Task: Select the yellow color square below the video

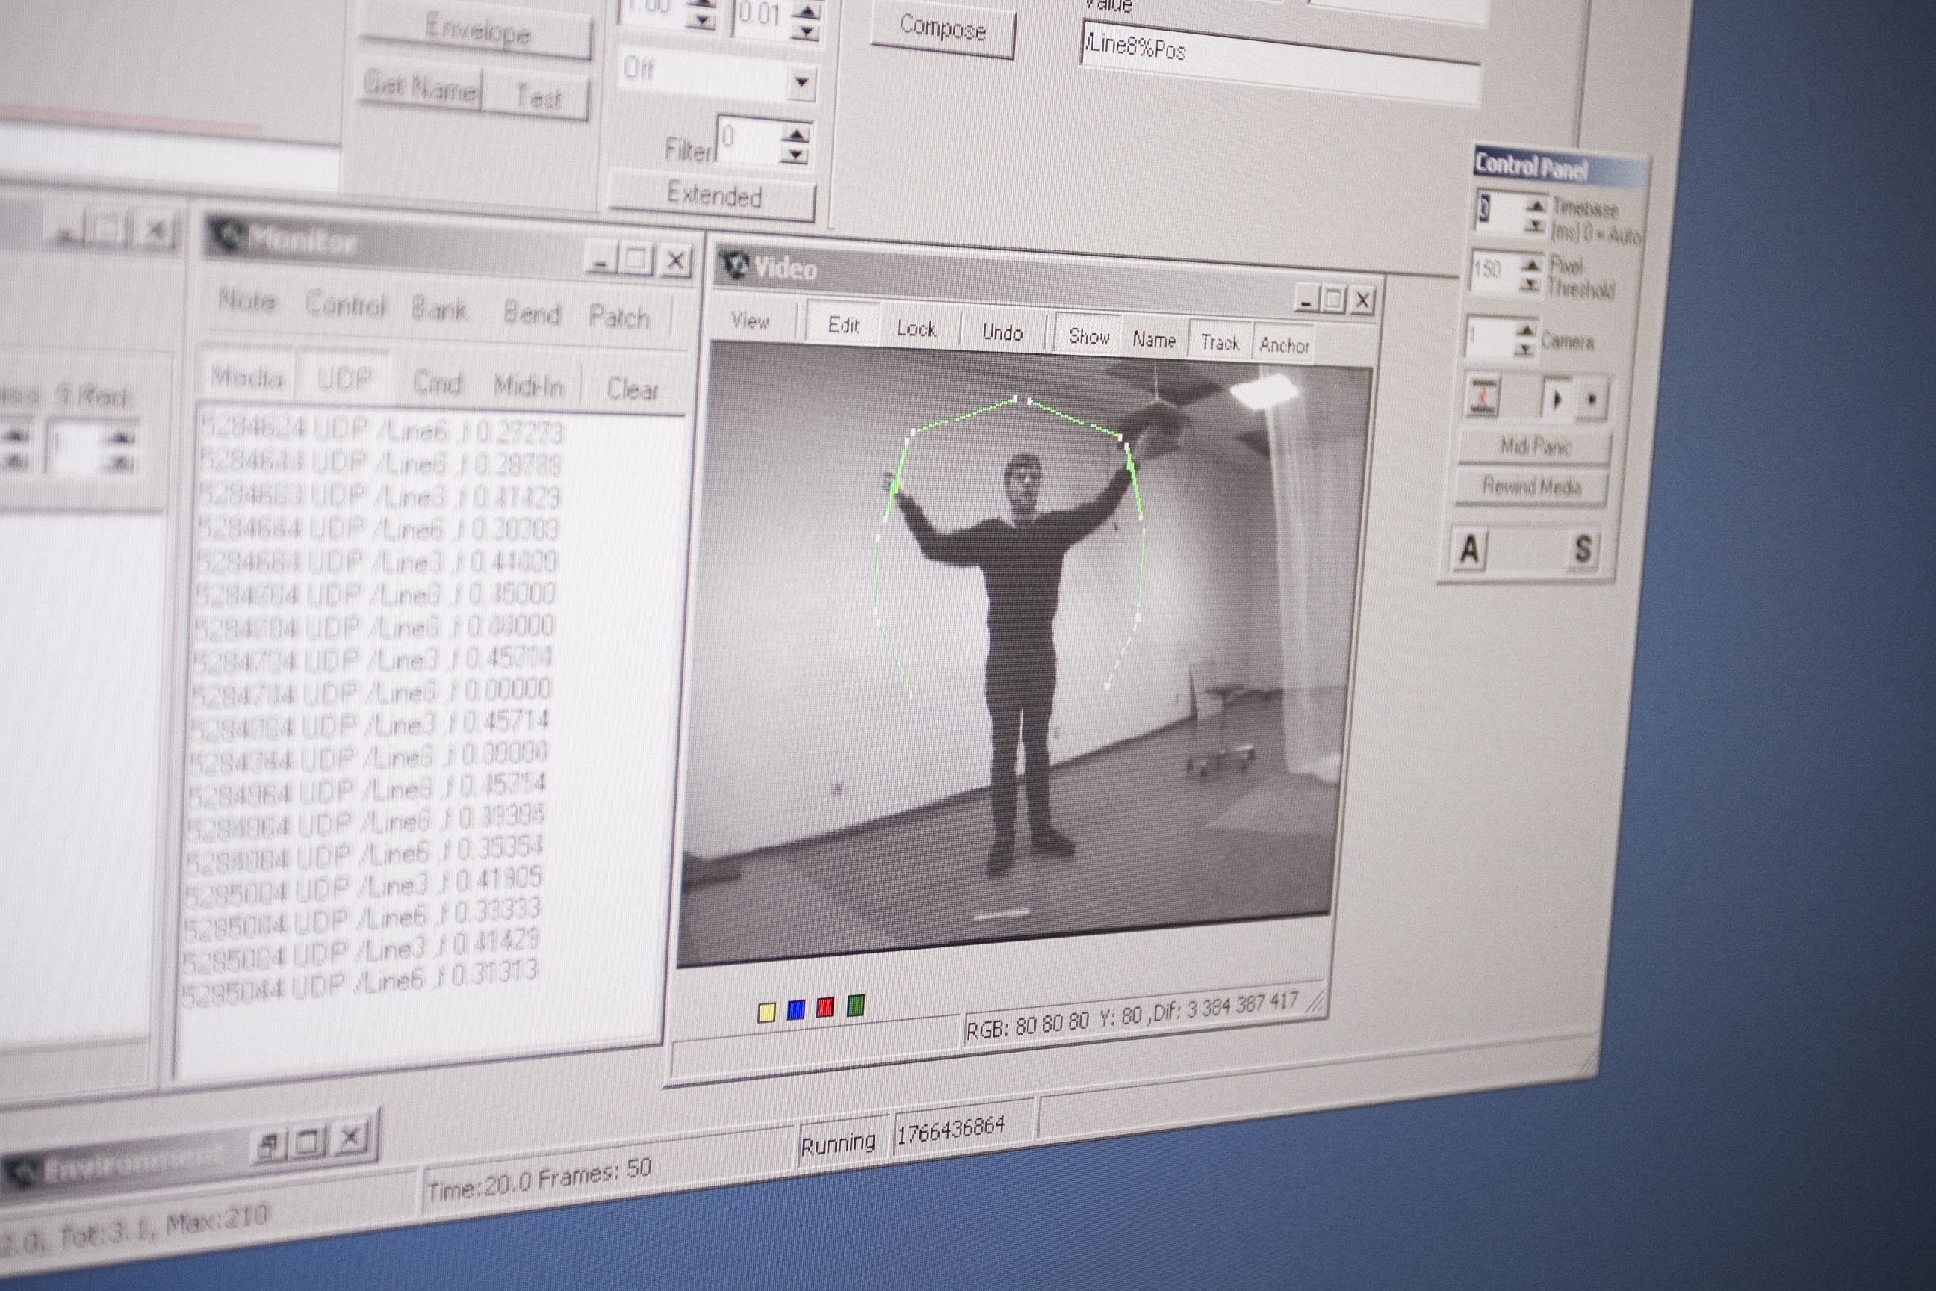Action: [766, 1012]
